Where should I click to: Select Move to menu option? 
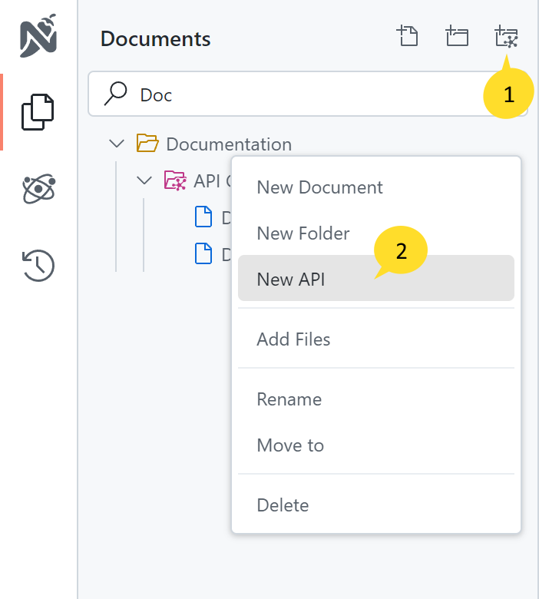[x=290, y=445]
